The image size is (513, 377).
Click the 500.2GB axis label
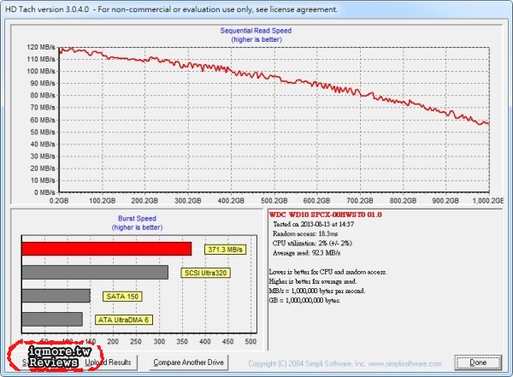click(x=274, y=201)
